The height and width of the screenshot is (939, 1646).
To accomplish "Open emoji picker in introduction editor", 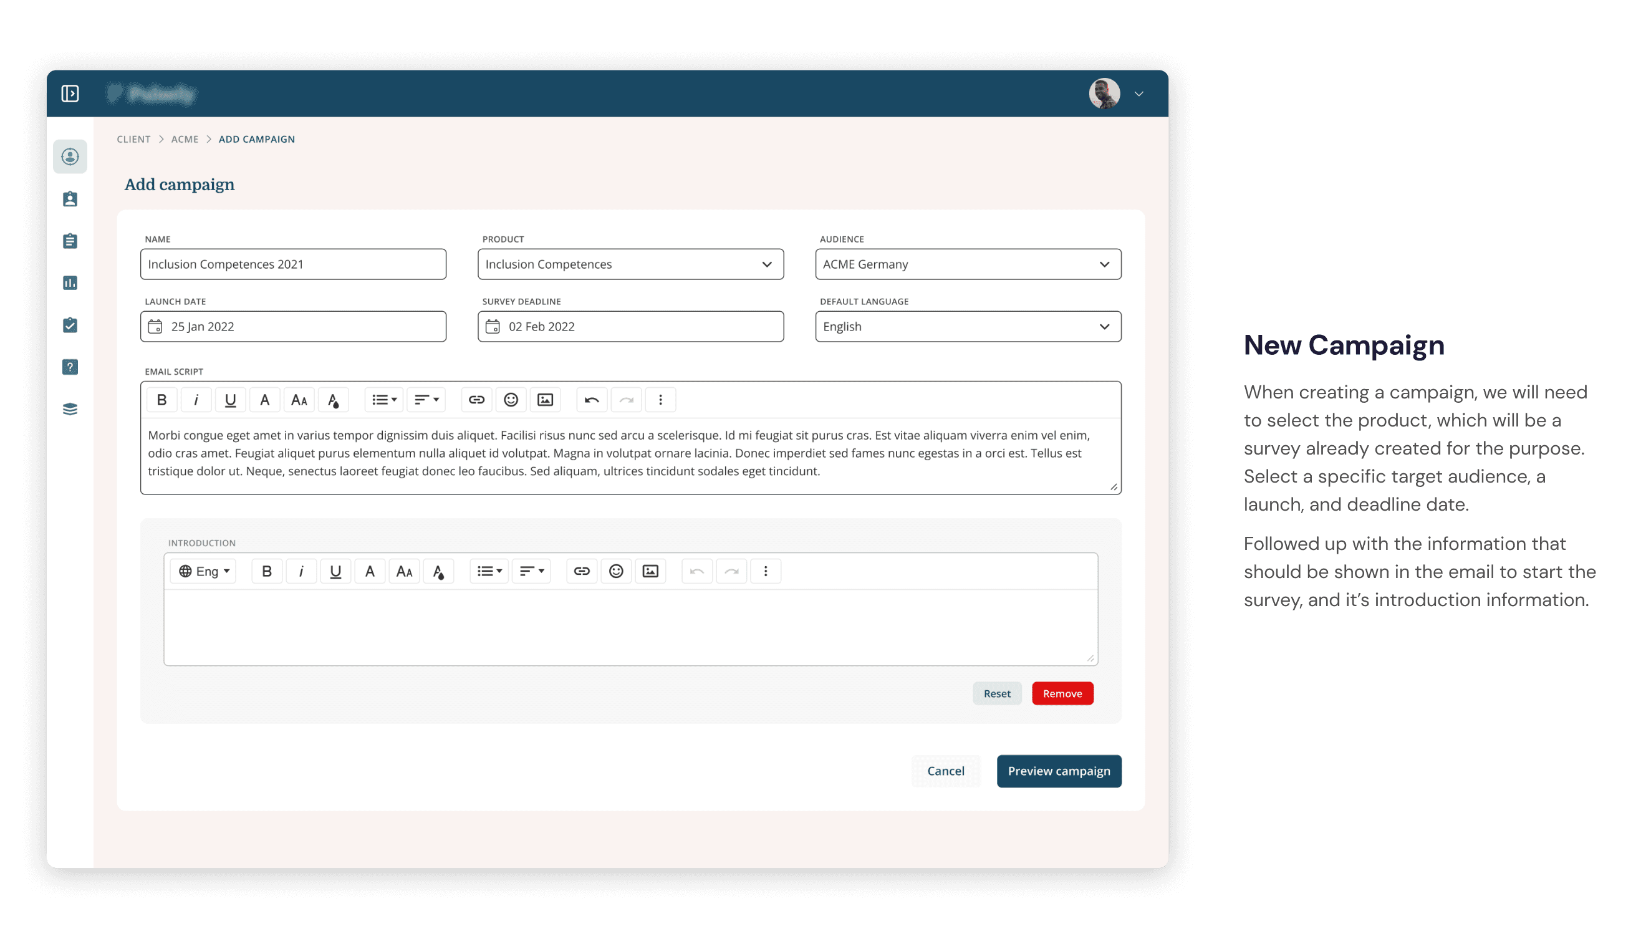I will 616,571.
